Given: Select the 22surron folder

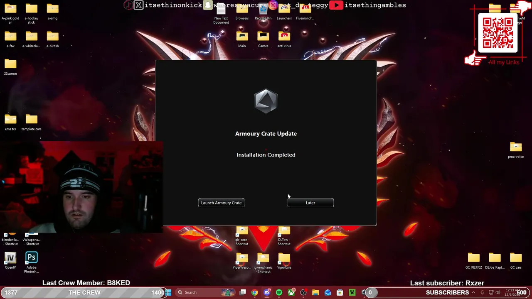Looking at the screenshot, I should pos(10,67).
